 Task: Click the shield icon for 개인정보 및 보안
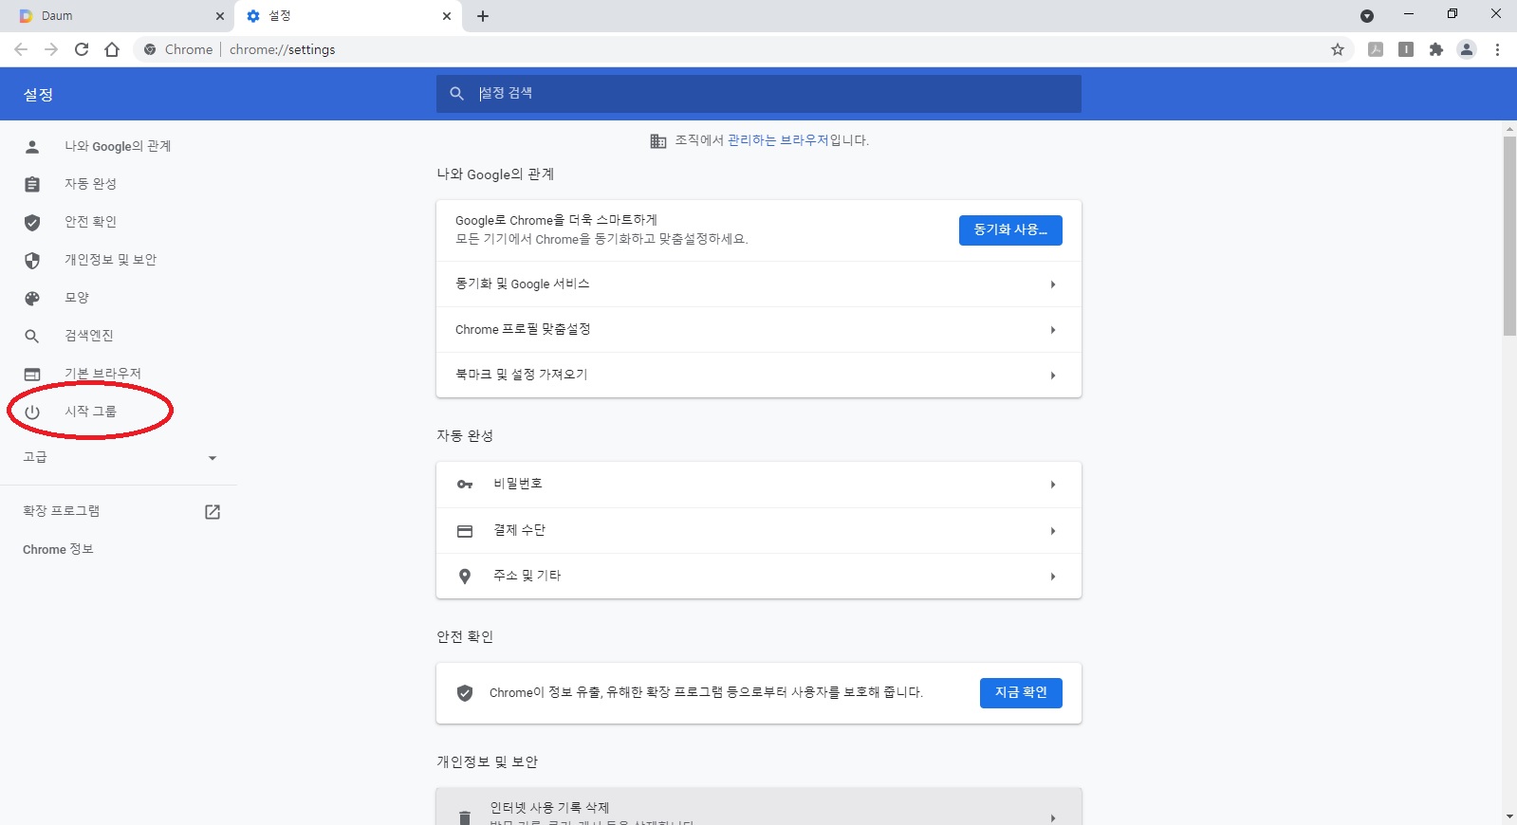coord(32,260)
